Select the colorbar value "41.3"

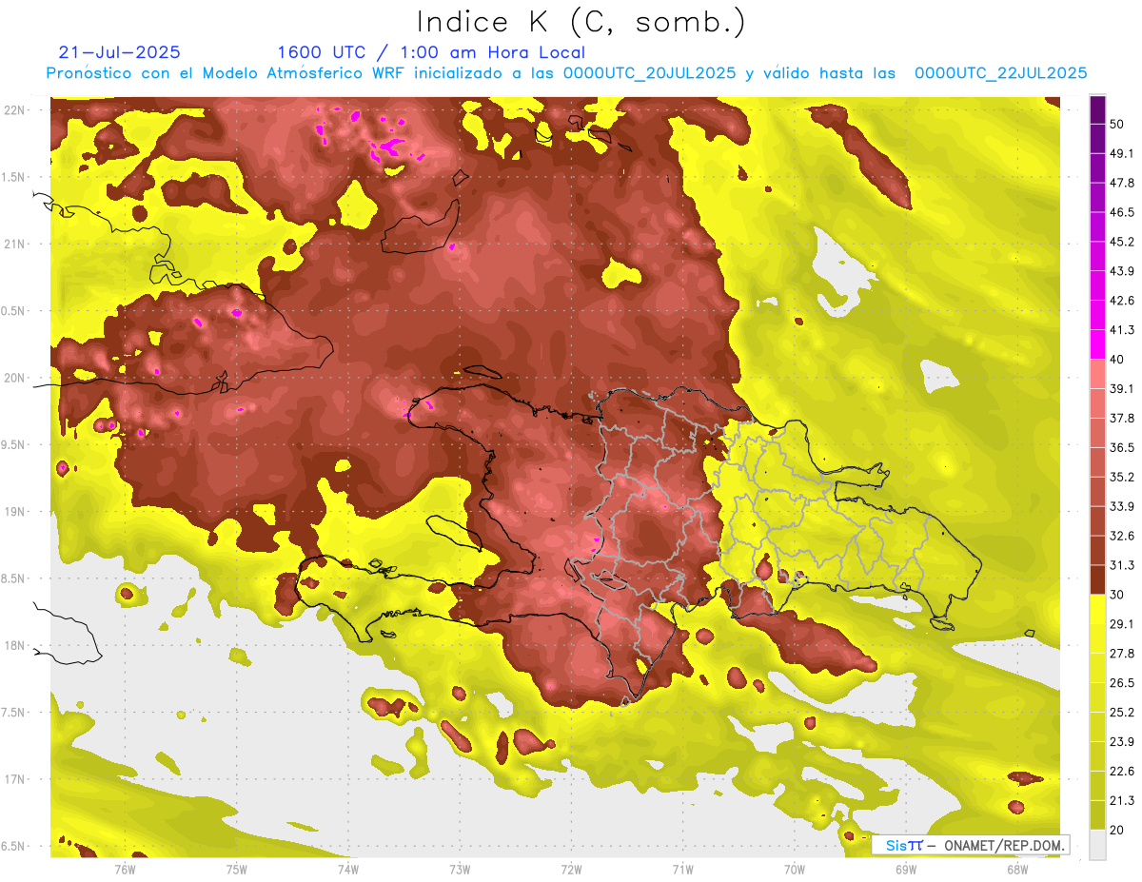(x=1122, y=330)
